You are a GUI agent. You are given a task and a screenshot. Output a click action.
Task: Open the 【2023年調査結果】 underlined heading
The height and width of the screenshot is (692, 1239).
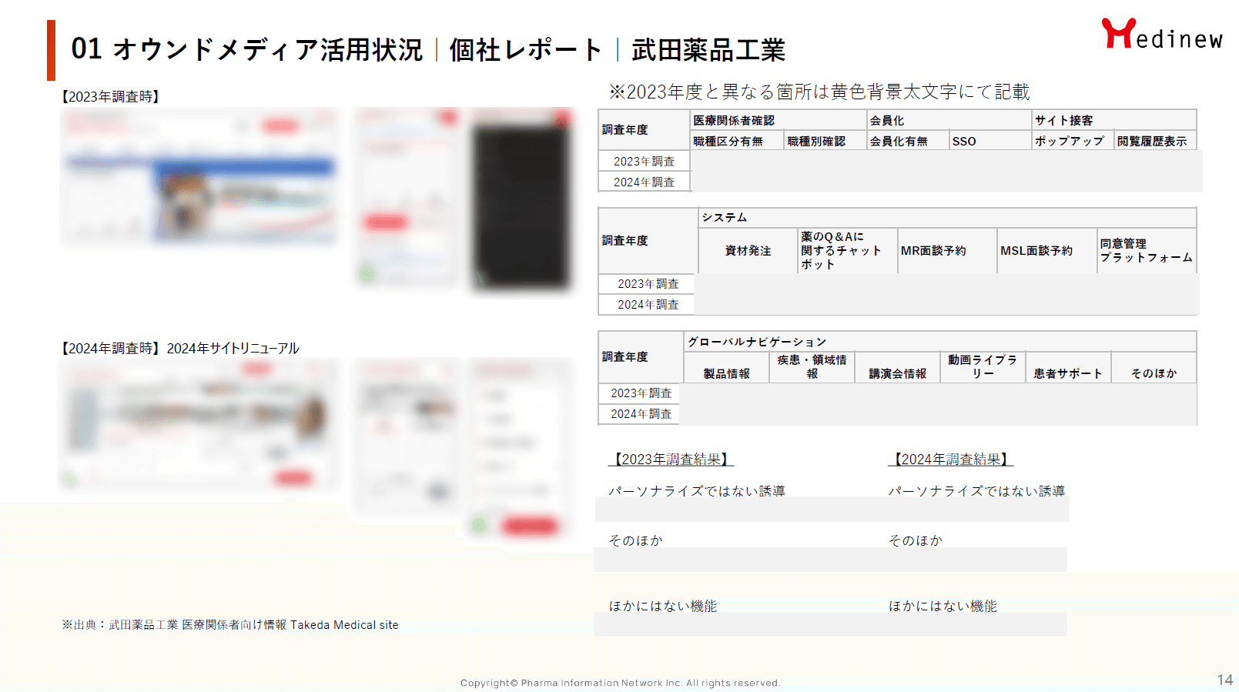(x=671, y=459)
